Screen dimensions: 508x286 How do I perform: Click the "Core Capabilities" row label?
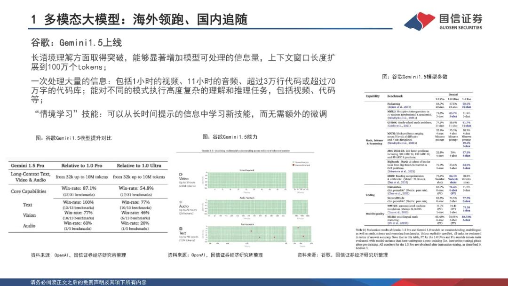[29, 191]
